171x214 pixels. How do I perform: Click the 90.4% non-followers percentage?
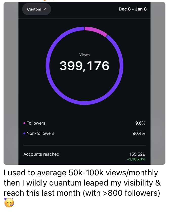[x=139, y=133]
